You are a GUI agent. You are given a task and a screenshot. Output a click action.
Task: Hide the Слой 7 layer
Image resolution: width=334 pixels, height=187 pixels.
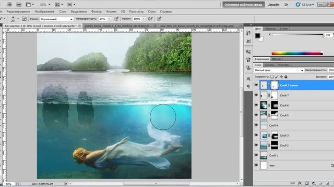[x=256, y=95]
